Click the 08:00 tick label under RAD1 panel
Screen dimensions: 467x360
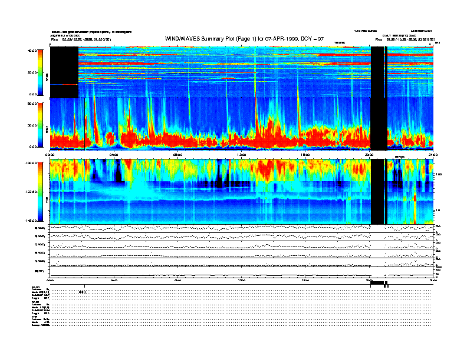click(x=177, y=155)
